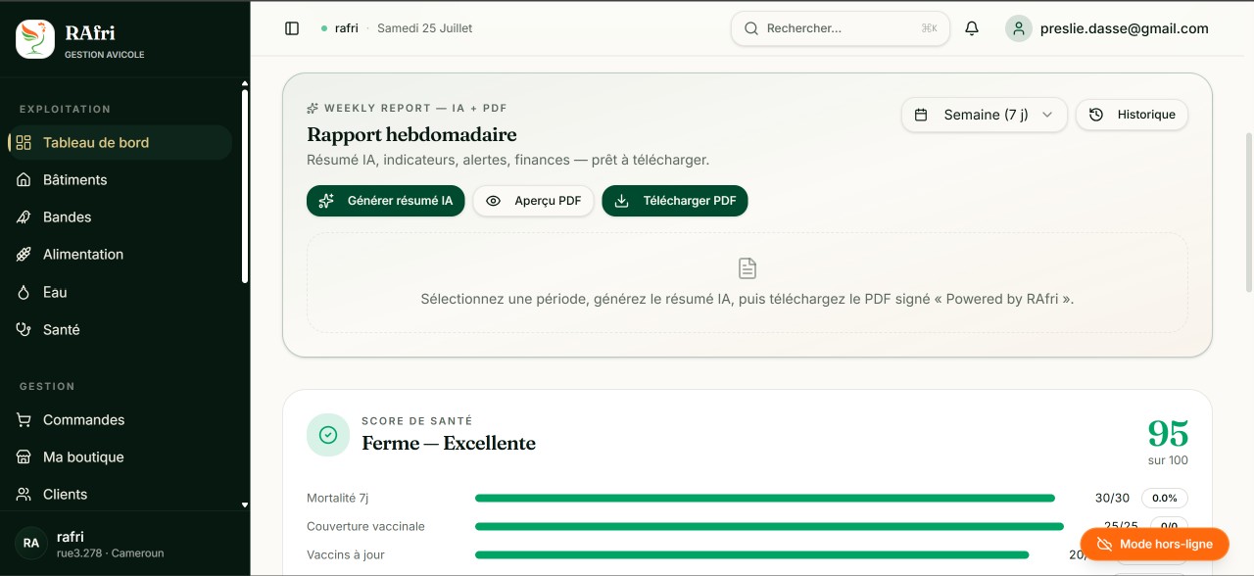This screenshot has height=576, width=1254.
Task: Show the Aperçu PDF preview
Action: pyautogui.click(x=533, y=201)
